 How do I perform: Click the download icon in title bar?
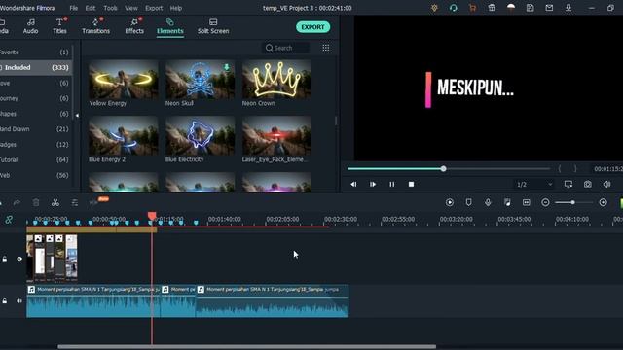pyautogui.click(x=568, y=8)
